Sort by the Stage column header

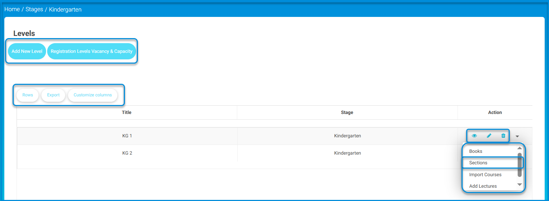click(347, 113)
